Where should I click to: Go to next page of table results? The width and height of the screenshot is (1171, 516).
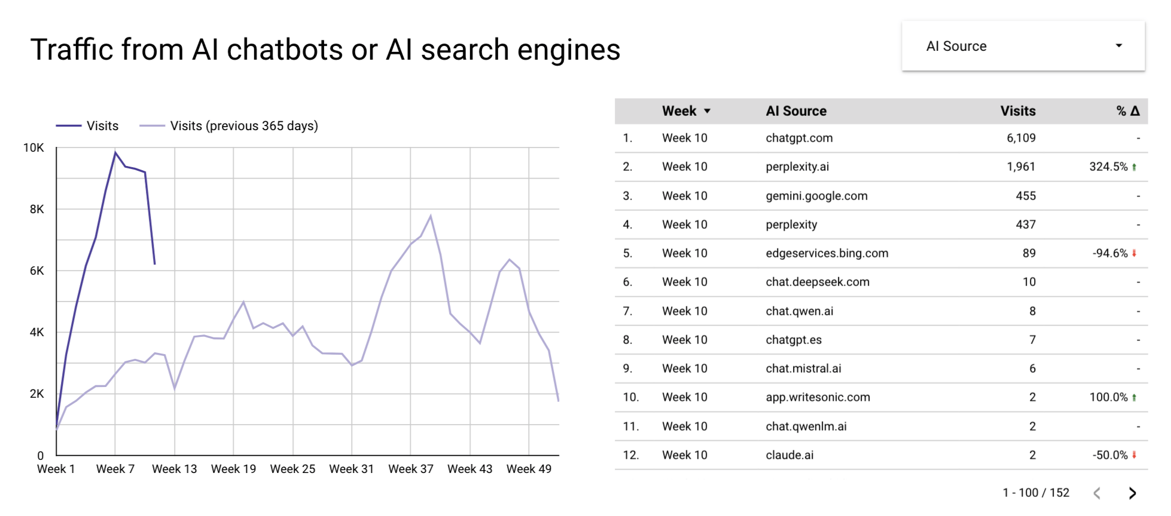click(x=1132, y=493)
